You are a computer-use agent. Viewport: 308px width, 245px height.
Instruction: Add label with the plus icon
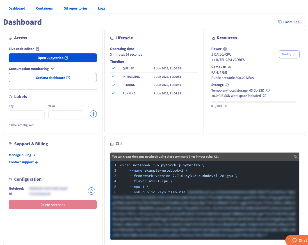93,114
